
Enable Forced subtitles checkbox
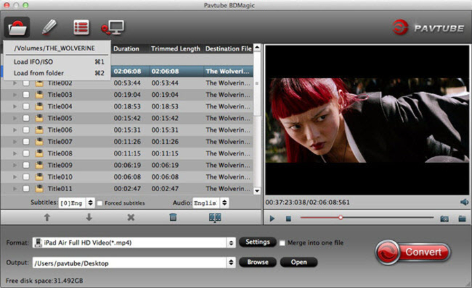tap(100, 203)
